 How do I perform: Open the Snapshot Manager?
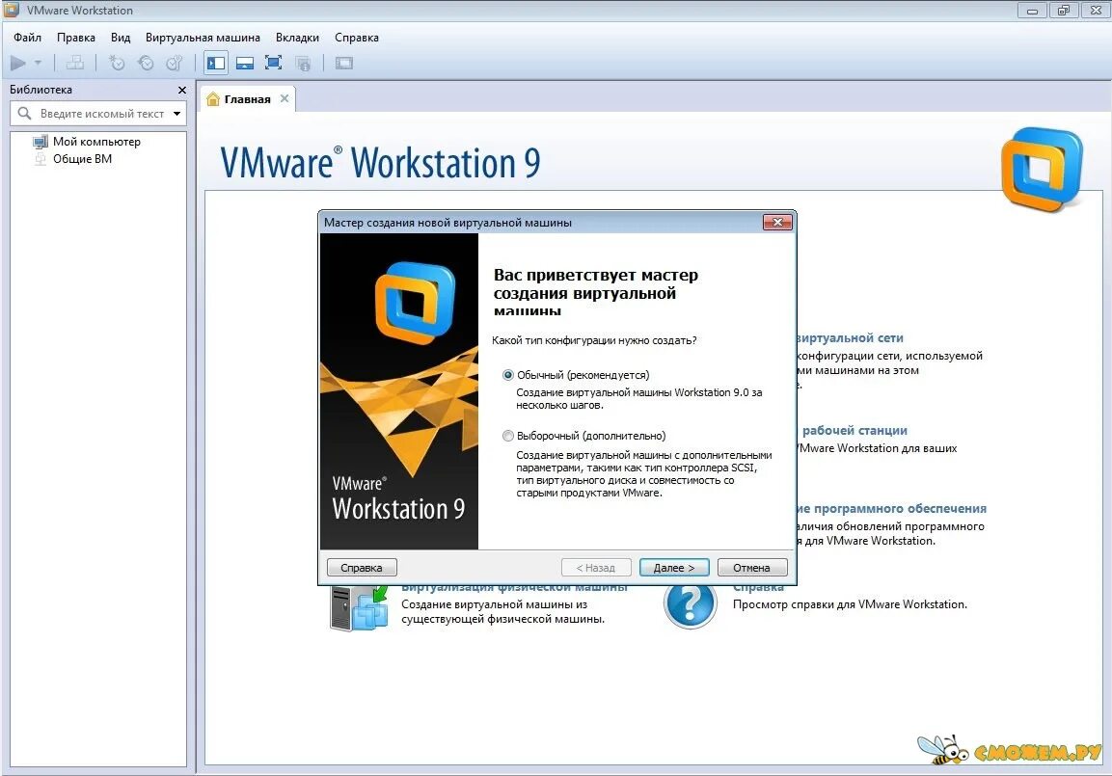tap(175, 63)
